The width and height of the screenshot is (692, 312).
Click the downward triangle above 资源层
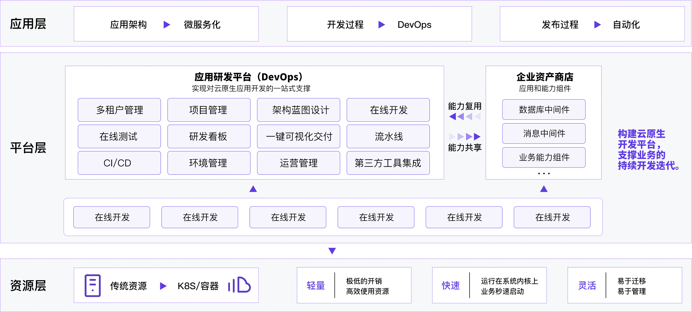[332, 251]
